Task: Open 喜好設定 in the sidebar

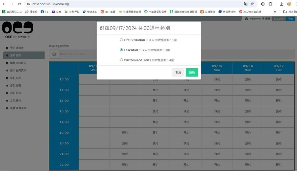Action: pos(15,78)
